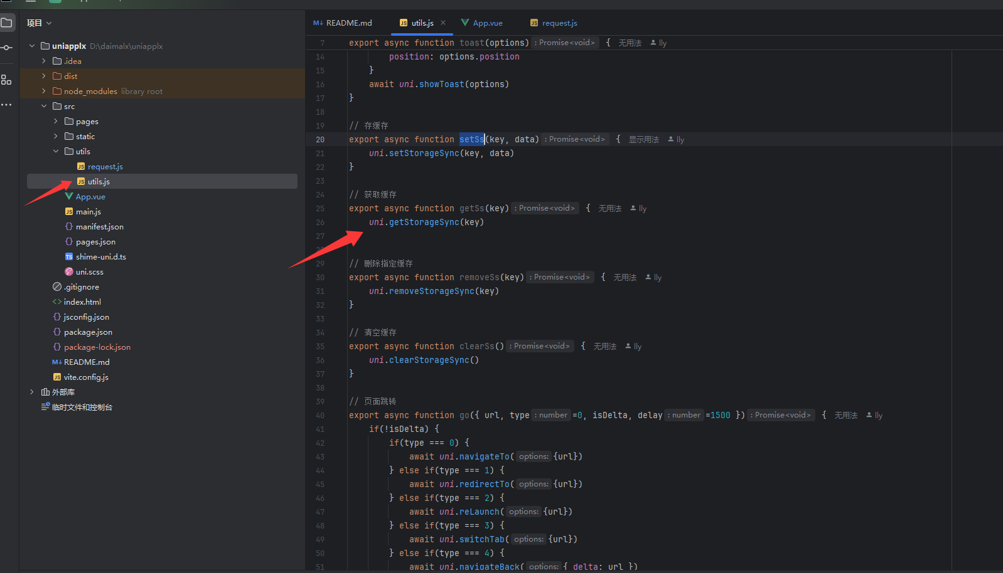Image resolution: width=1003 pixels, height=573 pixels.
Task: Click the 无用法 hint beside go function
Action: click(845, 415)
